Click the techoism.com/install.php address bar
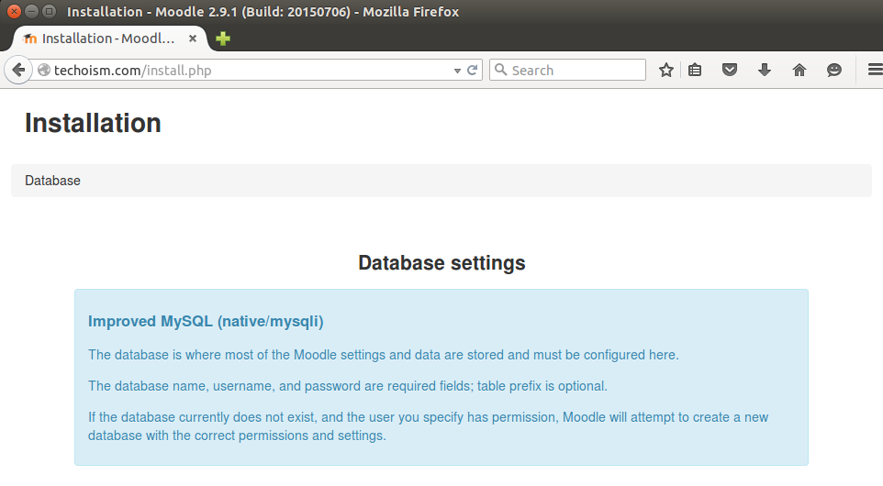Image resolution: width=883 pixels, height=486 pixels. click(248, 71)
